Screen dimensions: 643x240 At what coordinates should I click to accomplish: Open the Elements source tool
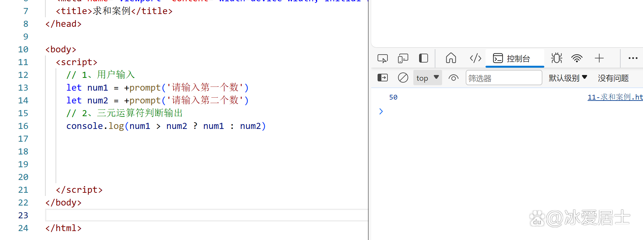click(x=476, y=58)
